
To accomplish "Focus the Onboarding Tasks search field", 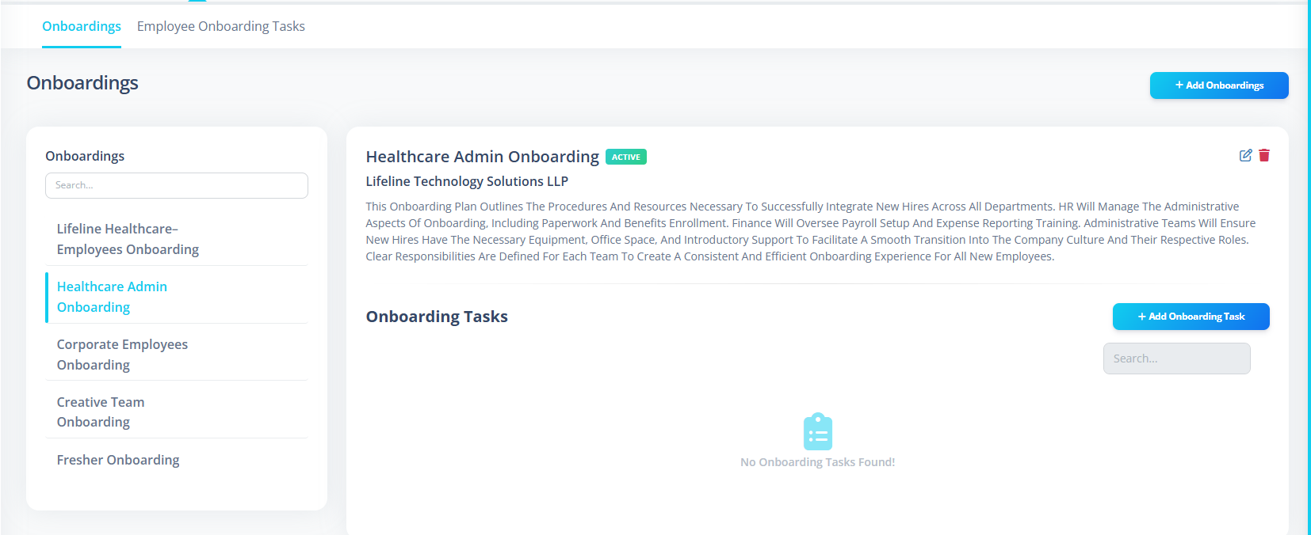I will (x=1177, y=359).
